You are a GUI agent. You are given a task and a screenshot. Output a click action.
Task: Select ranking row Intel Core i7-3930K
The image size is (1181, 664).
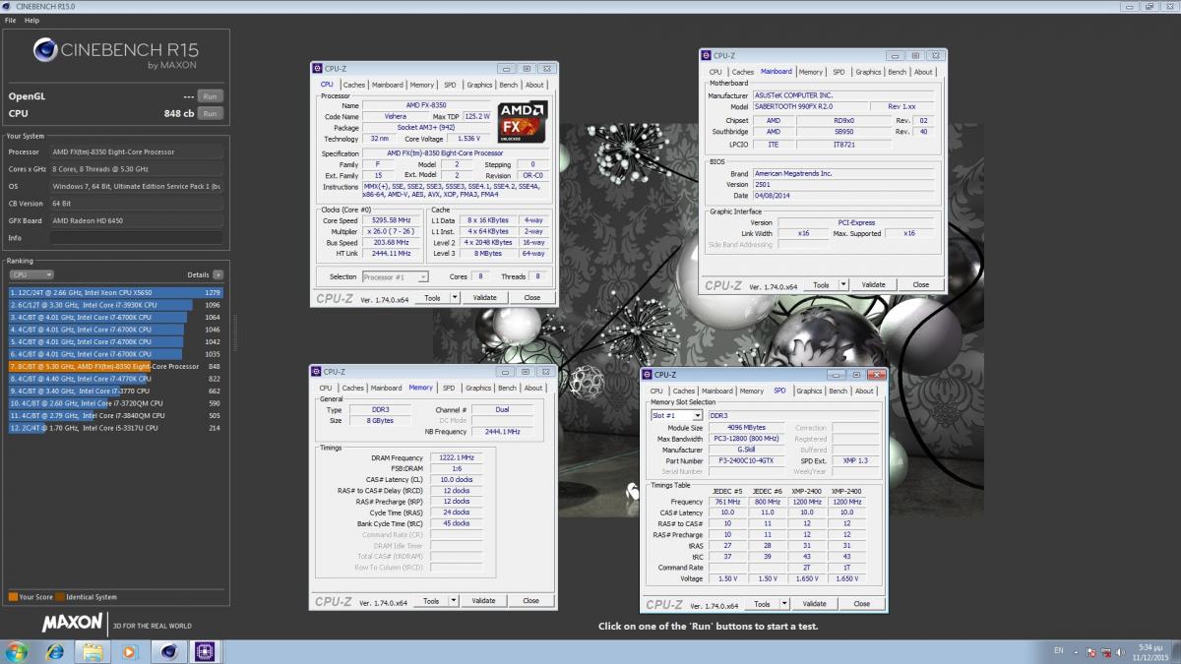(x=115, y=305)
